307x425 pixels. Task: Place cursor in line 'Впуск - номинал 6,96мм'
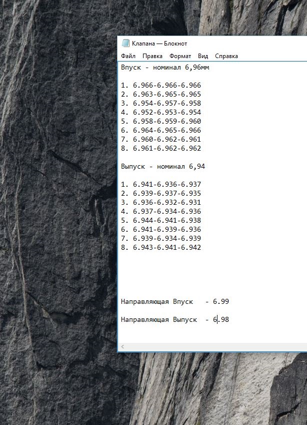point(165,67)
